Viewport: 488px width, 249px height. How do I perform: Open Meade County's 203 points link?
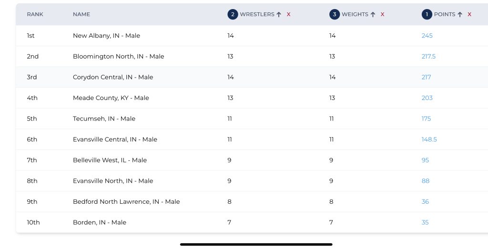tap(427, 98)
